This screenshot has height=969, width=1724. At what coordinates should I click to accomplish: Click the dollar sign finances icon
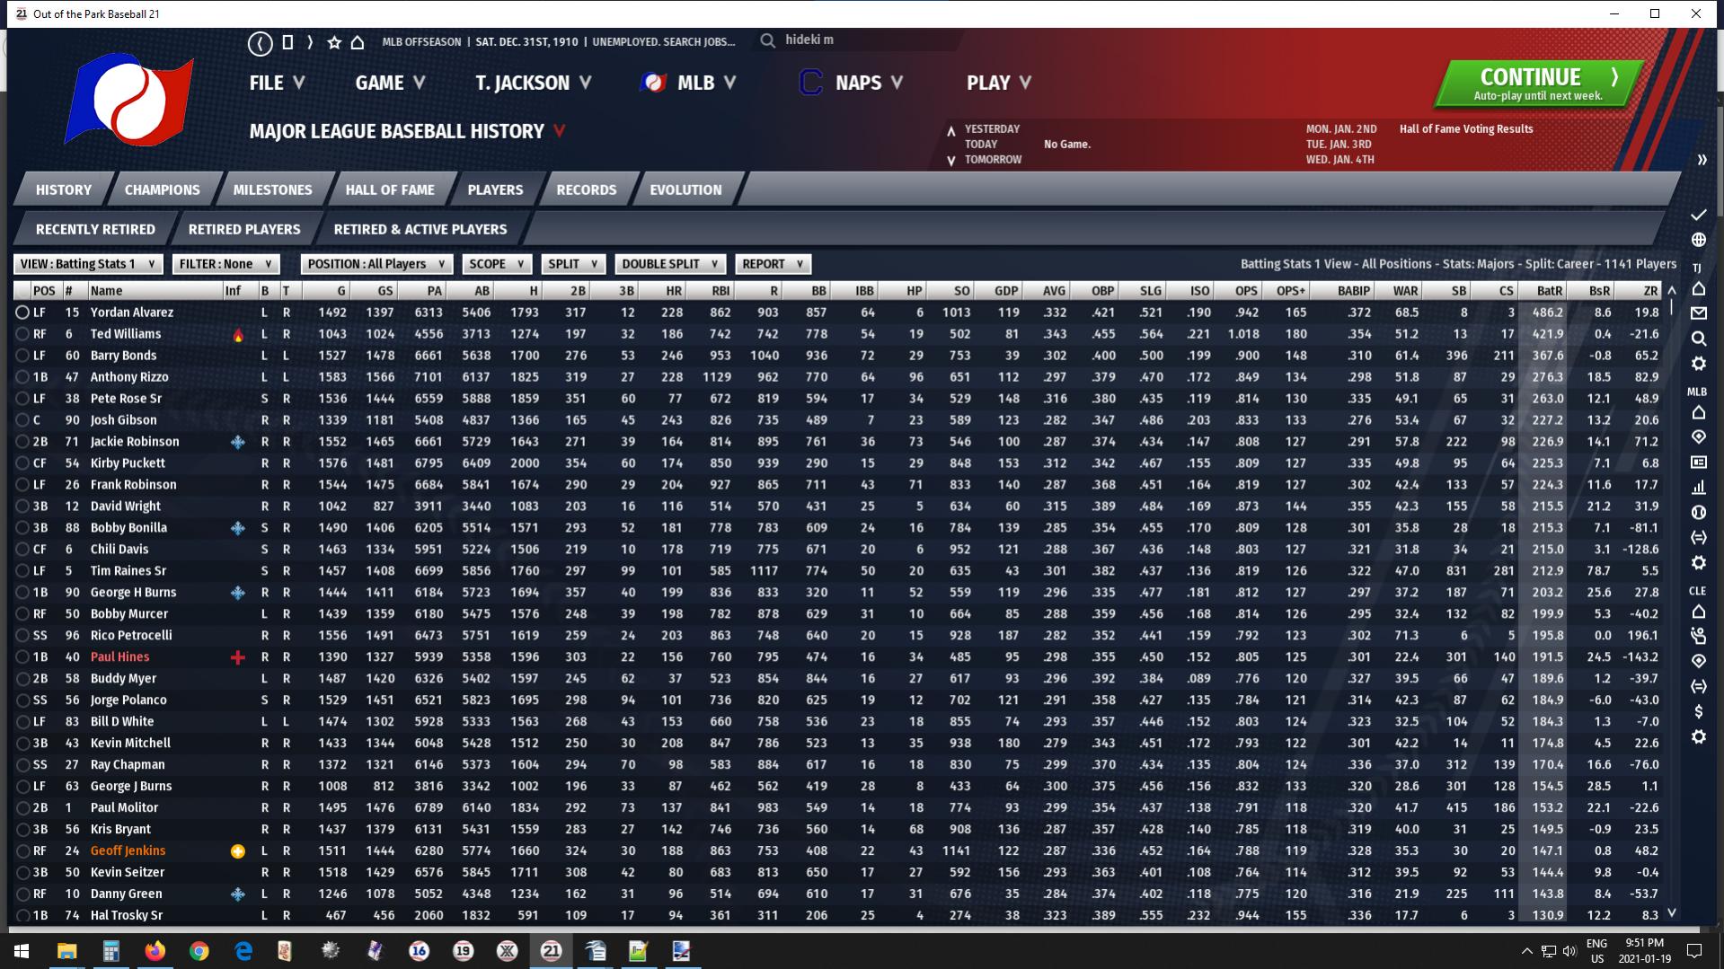(x=1698, y=711)
